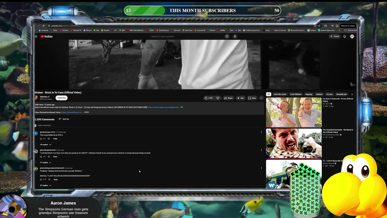Expand the 17 replies thread

pos(45,163)
